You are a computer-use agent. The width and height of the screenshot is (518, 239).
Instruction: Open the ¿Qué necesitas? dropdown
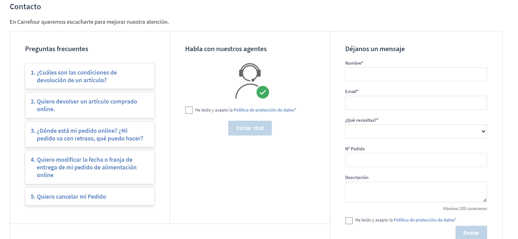pos(416,131)
